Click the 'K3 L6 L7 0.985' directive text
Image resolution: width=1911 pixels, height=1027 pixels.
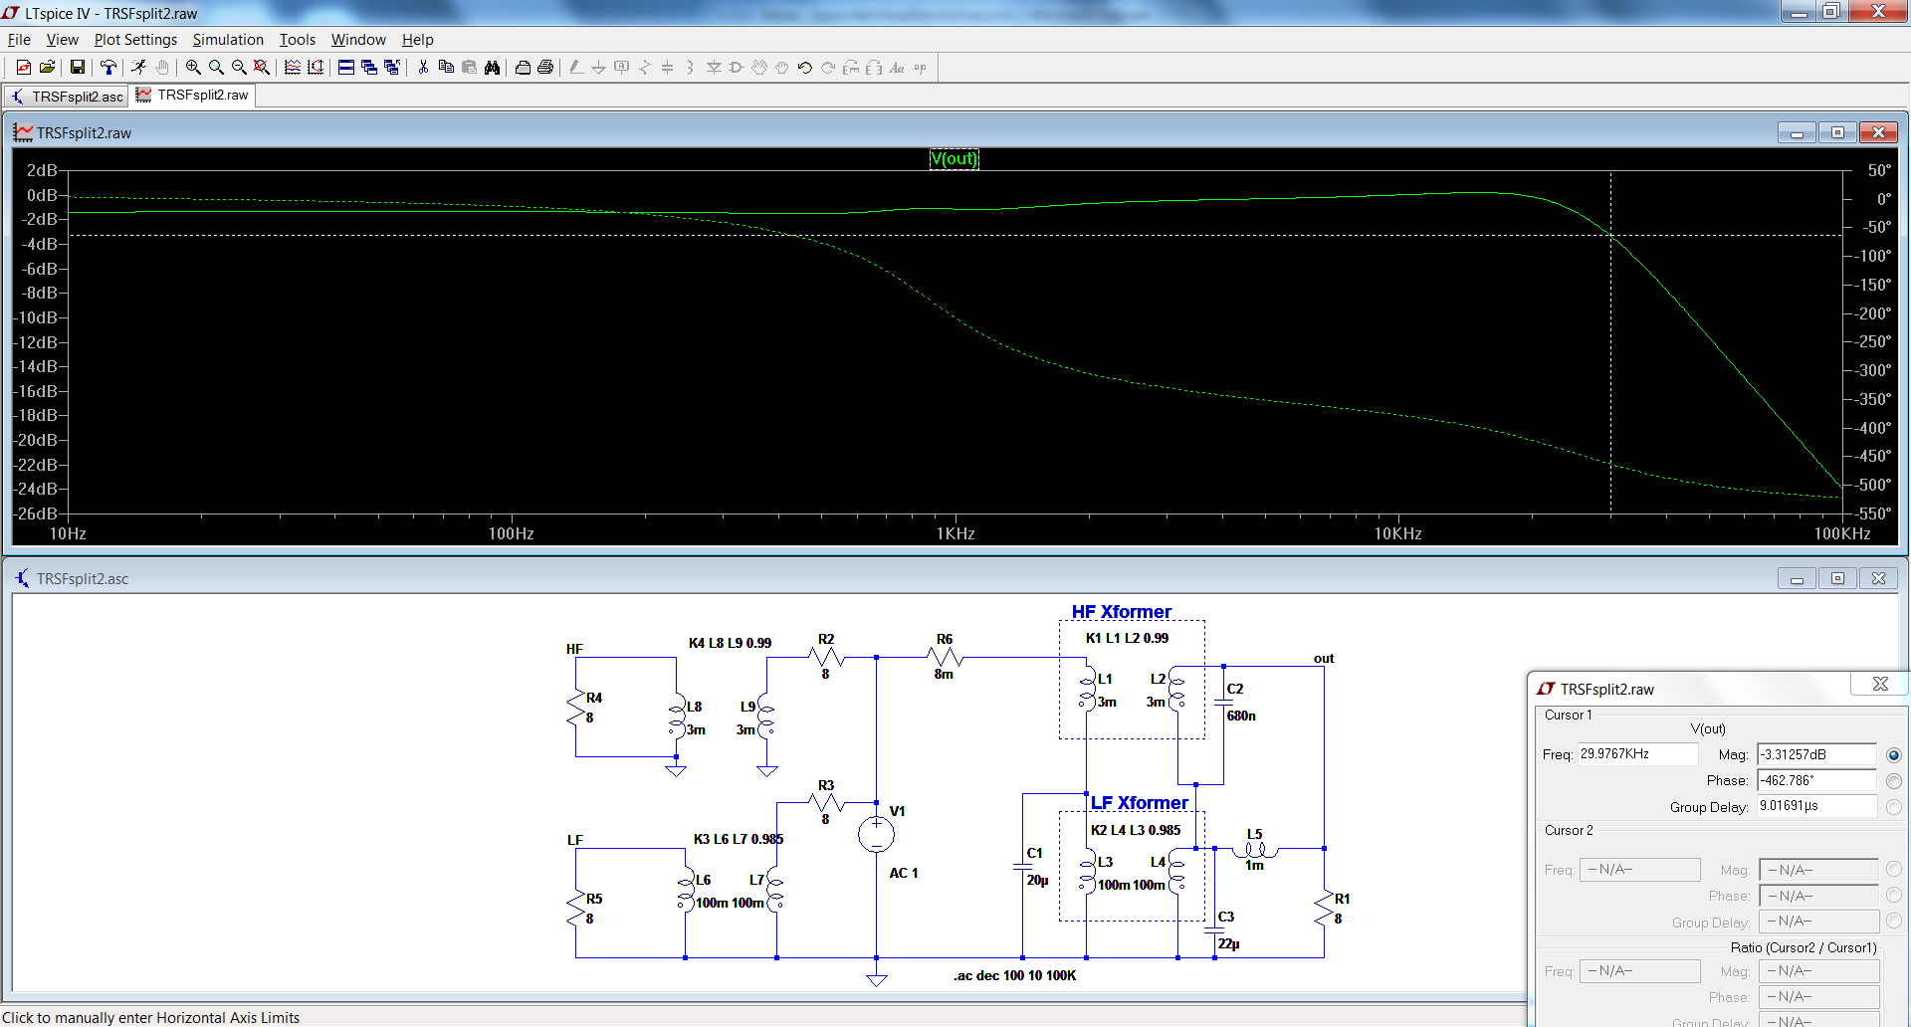point(738,839)
